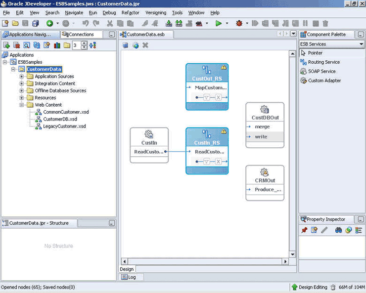Open the Run button dropdown arrow
This screenshot has width=366, height=293.
227,23
